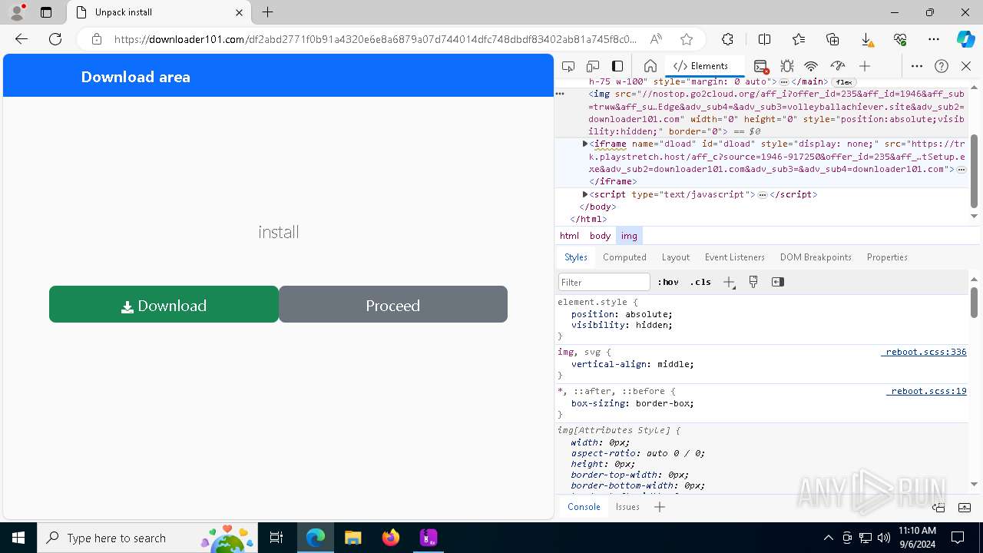Select the Console drawer tab
The width and height of the screenshot is (983, 553).
(584, 507)
